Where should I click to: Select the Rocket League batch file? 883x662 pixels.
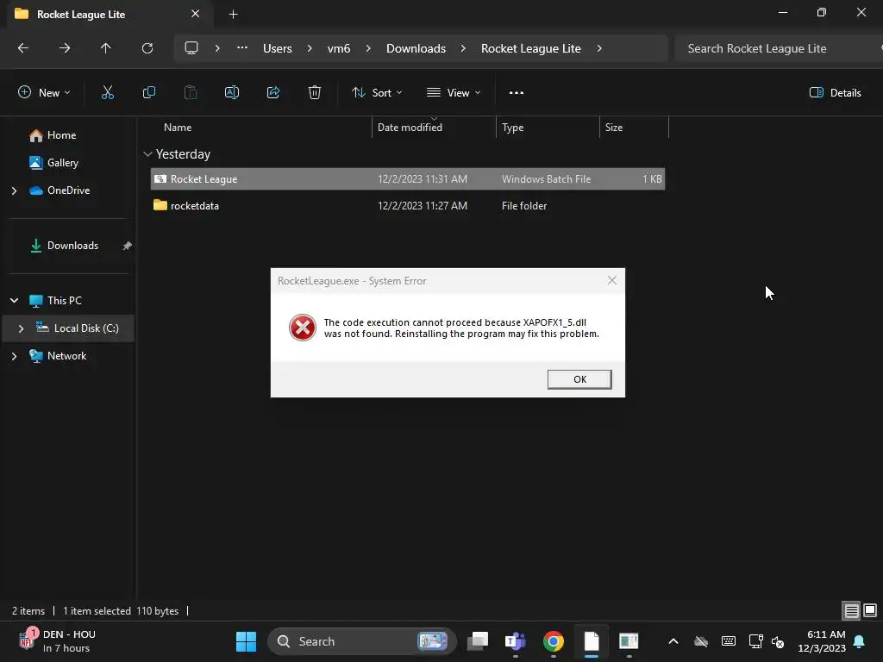tap(408, 179)
